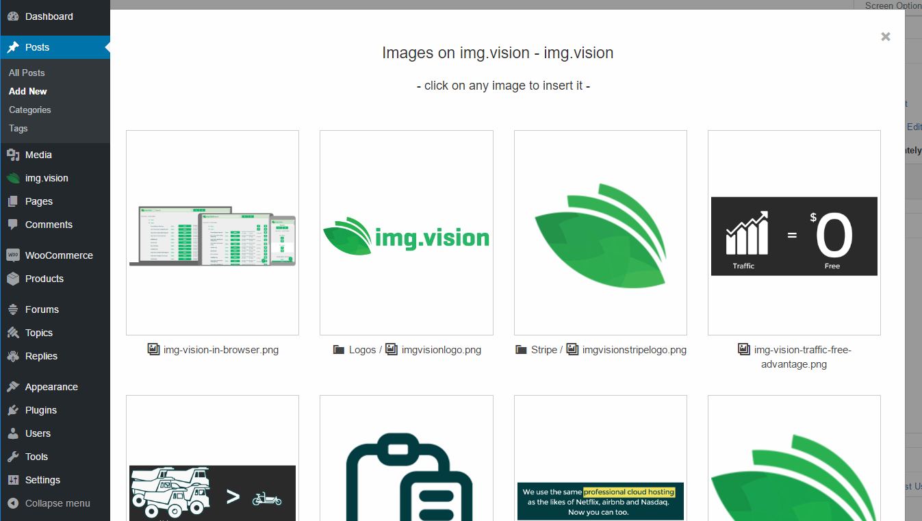Image resolution: width=922 pixels, height=521 pixels.
Task: Open the Pages menu item
Action: click(55, 201)
